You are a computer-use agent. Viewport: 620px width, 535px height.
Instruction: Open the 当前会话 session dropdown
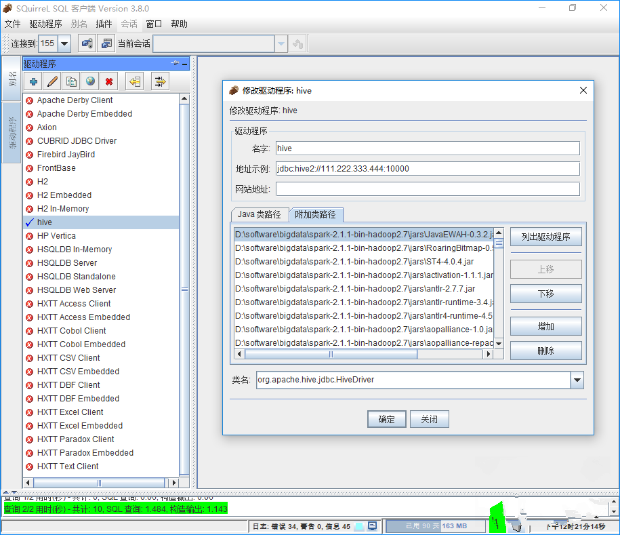(x=281, y=43)
